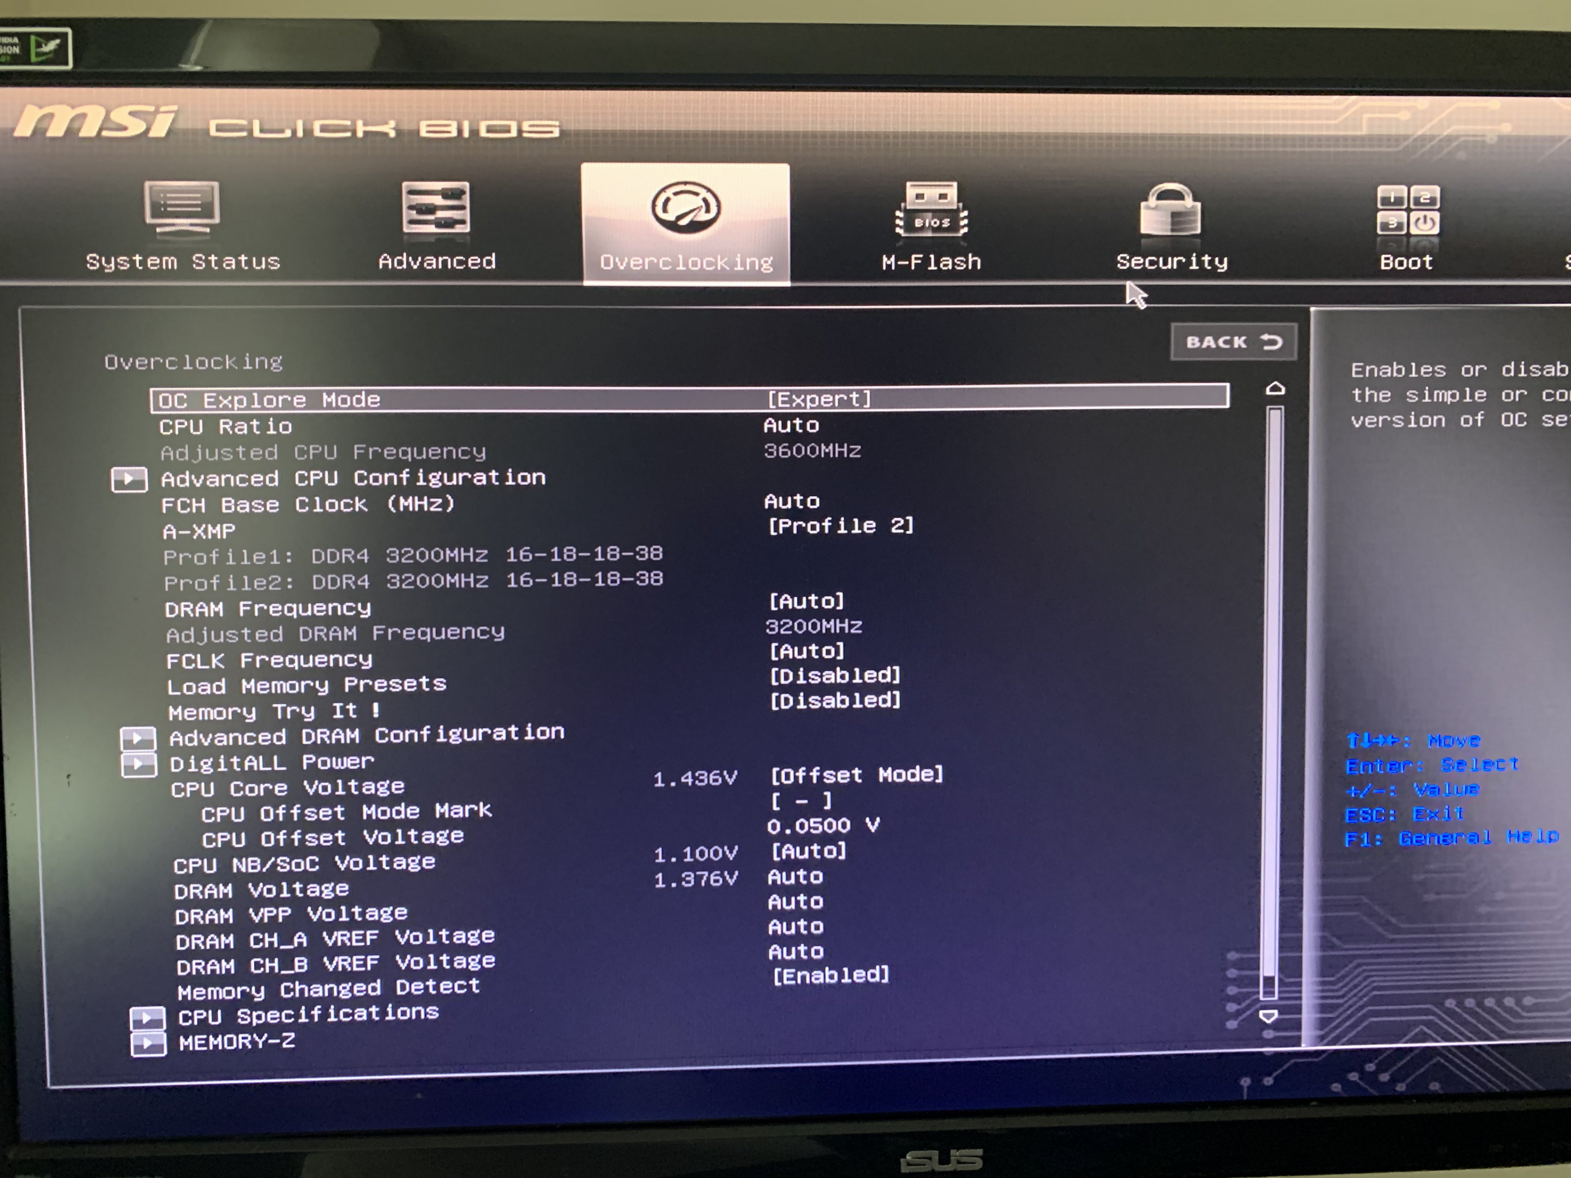Click the scrollbar down arrow
Screen dimensions: 1571x1178
[1268, 1016]
